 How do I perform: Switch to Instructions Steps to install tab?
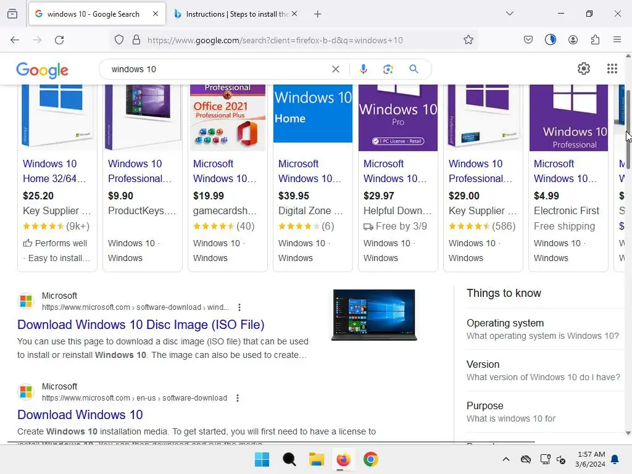[x=237, y=14]
